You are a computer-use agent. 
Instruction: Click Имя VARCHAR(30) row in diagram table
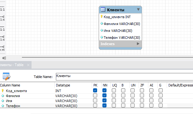click(x=120, y=31)
